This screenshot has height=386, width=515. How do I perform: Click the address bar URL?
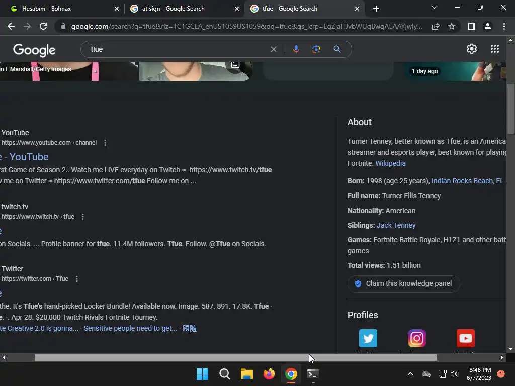coord(246,26)
